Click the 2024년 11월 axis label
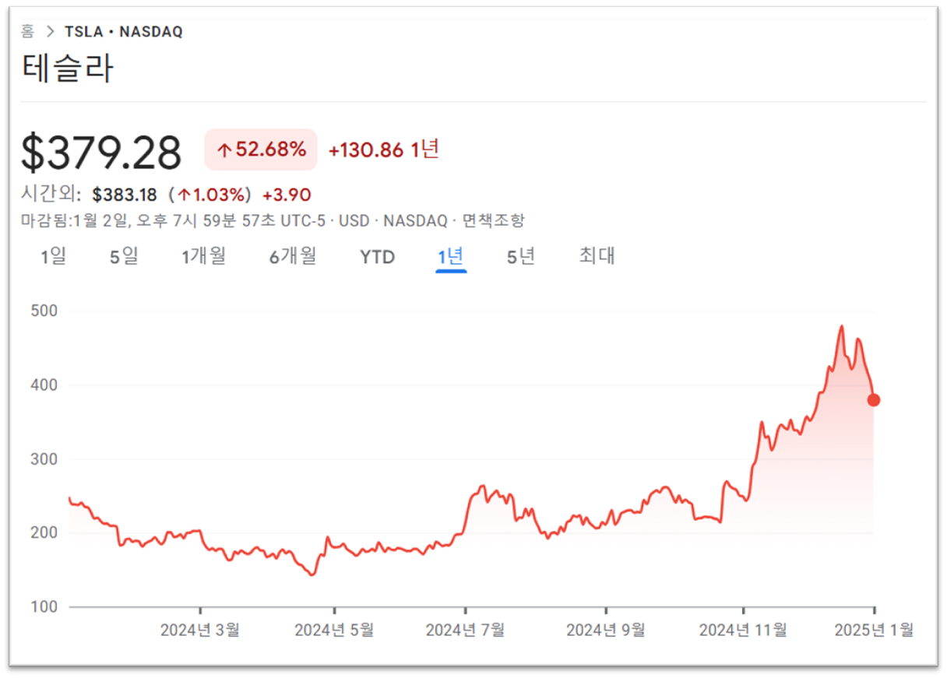 click(743, 630)
